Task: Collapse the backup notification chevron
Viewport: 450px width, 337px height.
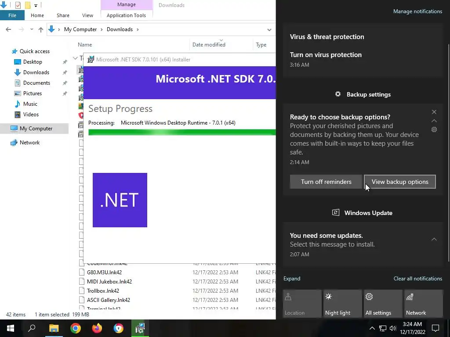Action: click(434, 121)
